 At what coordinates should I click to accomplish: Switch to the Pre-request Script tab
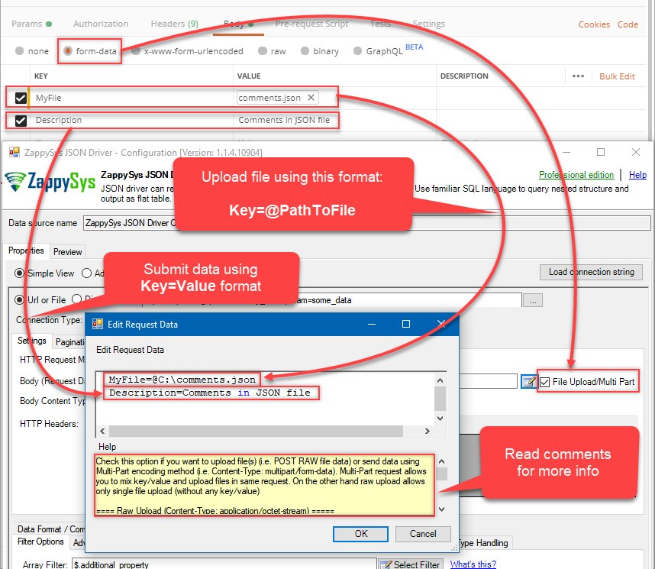click(x=311, y=24)
